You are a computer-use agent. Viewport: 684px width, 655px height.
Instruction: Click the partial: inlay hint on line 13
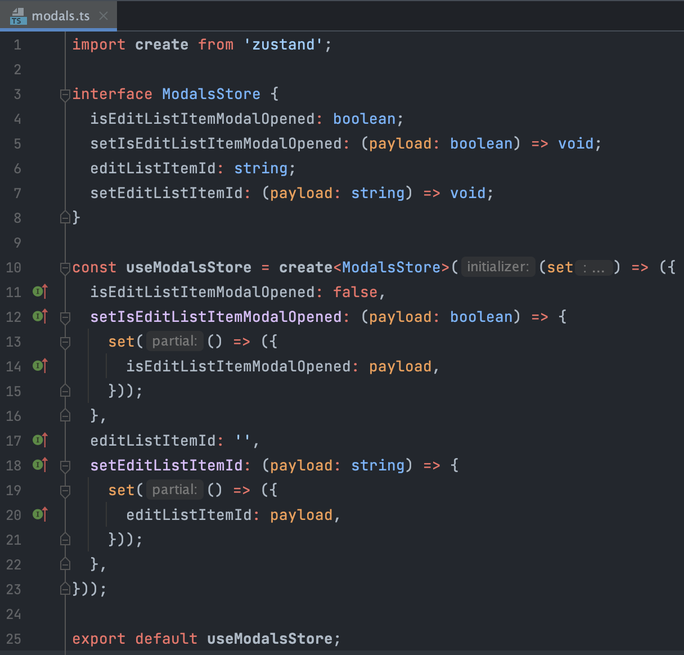coord(174,341)
